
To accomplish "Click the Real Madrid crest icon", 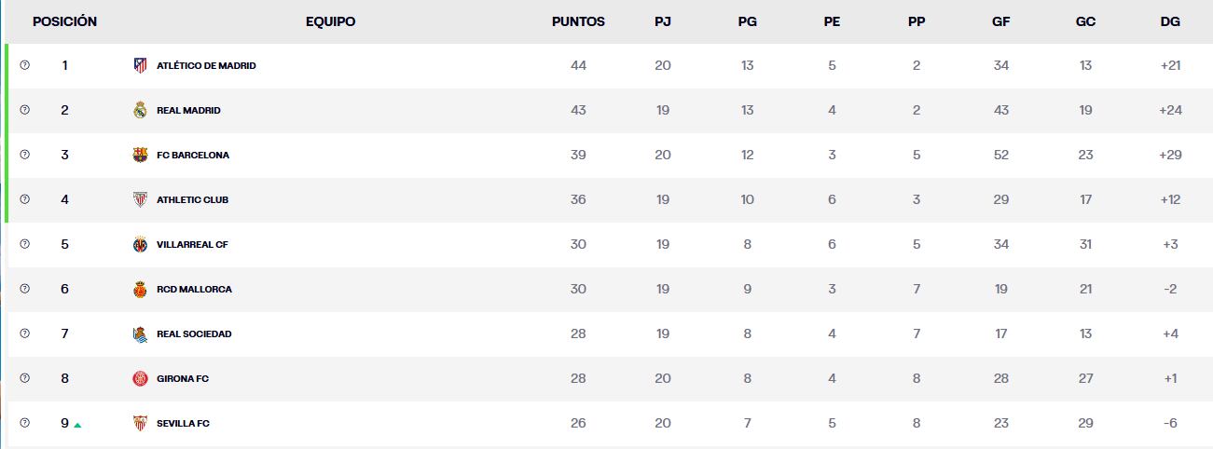I will click(140, 111).
